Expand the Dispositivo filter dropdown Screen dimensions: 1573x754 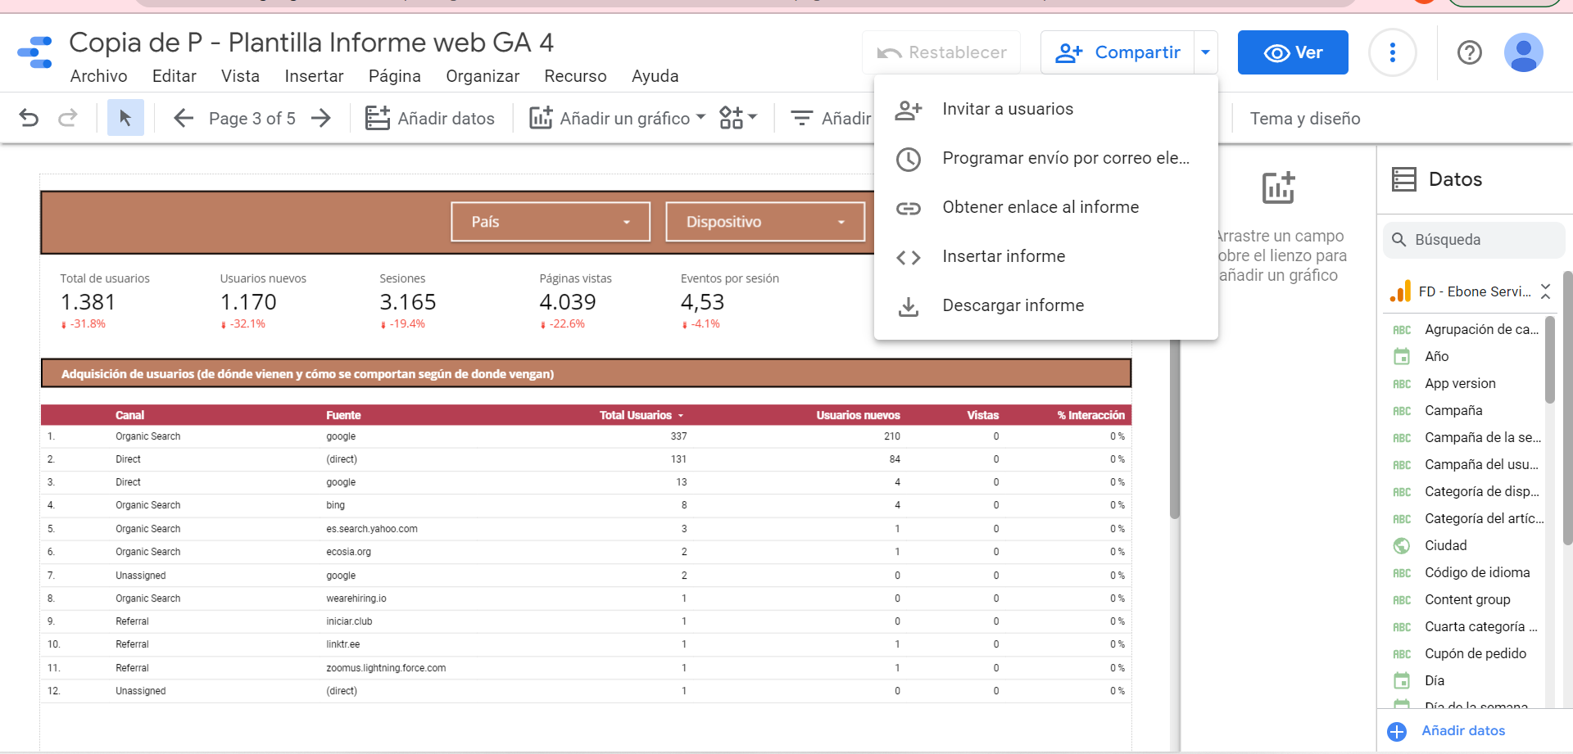tap(765, 222)
